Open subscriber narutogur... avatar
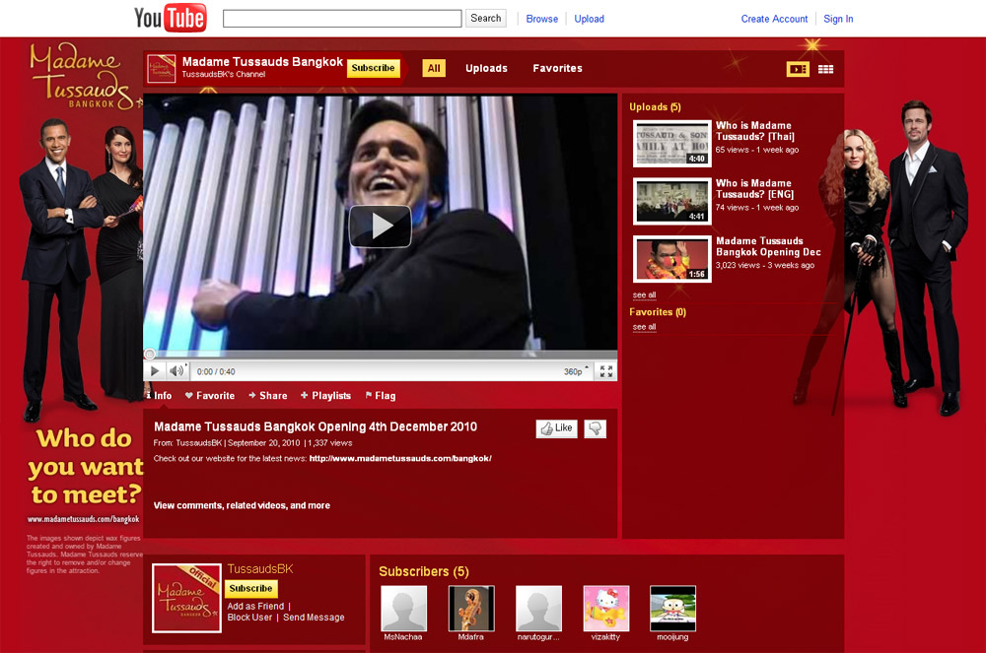 [538, 608]
